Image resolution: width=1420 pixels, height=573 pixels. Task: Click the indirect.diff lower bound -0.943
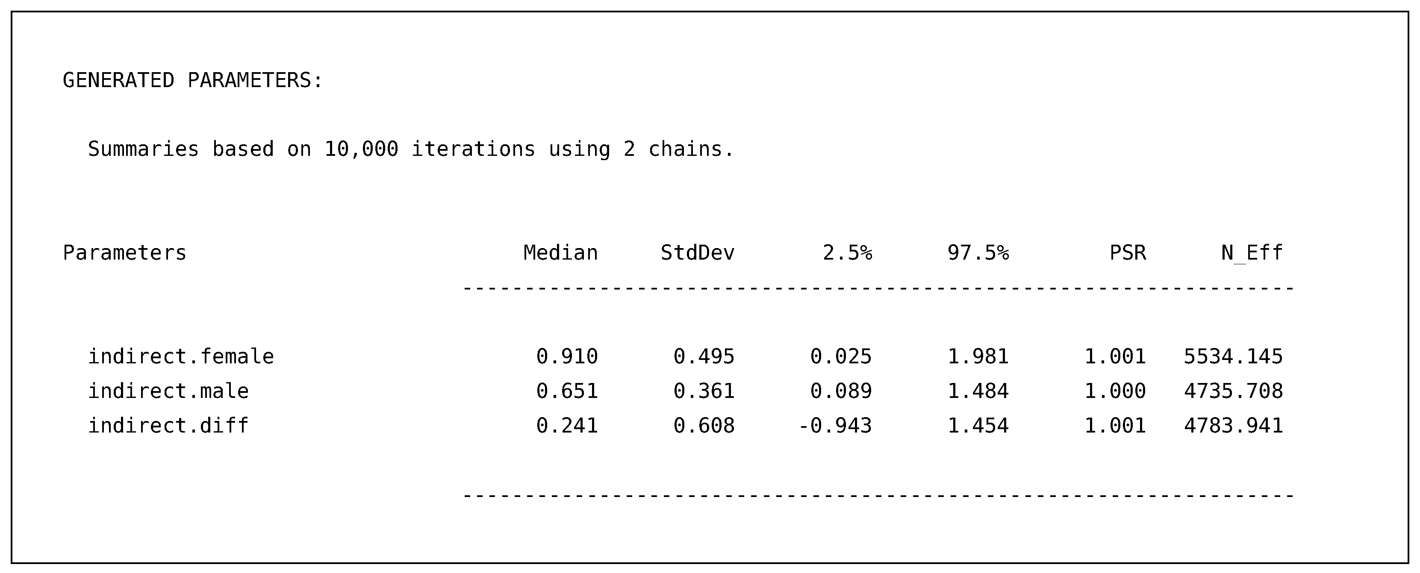[835, 426]
